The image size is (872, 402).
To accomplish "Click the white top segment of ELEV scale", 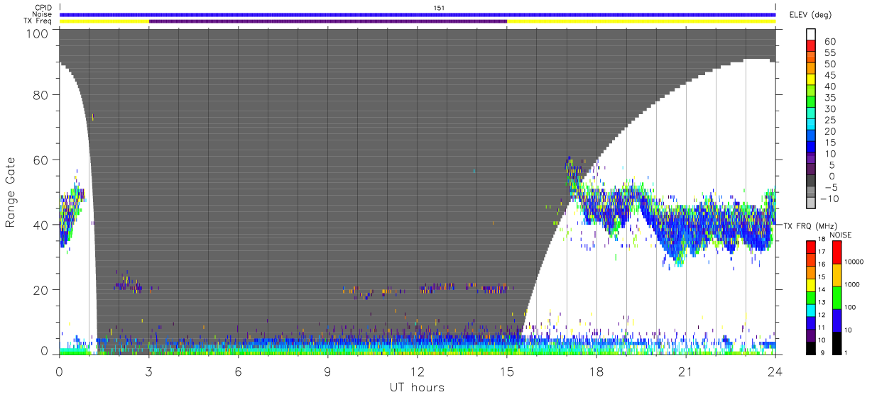I will pos(810,35).
